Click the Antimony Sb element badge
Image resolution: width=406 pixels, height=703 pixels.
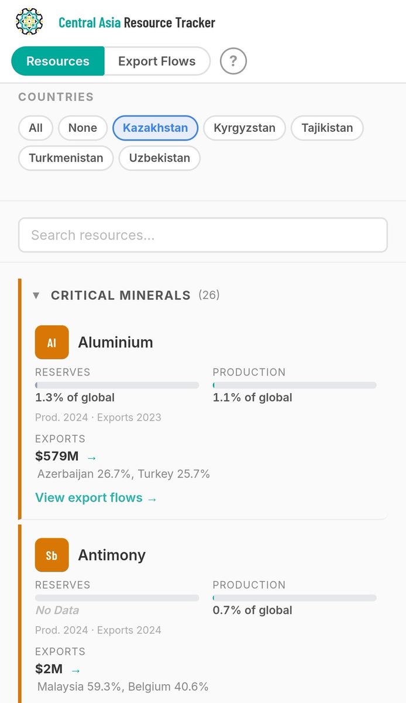coord(52,555)
